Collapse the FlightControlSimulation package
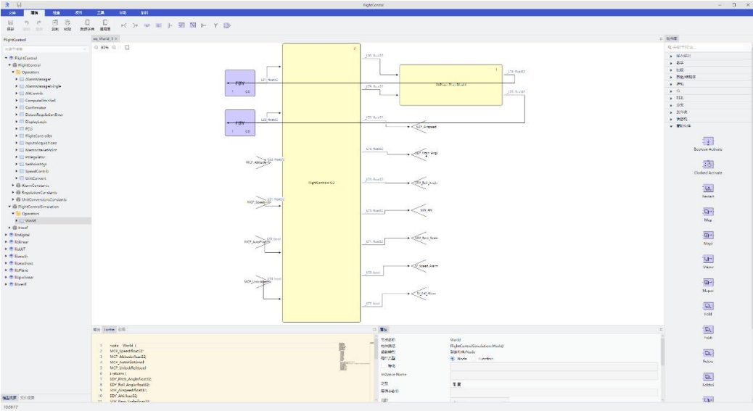Screen dimensions: 753x411 pyautogui.click(x=9, y=206)
